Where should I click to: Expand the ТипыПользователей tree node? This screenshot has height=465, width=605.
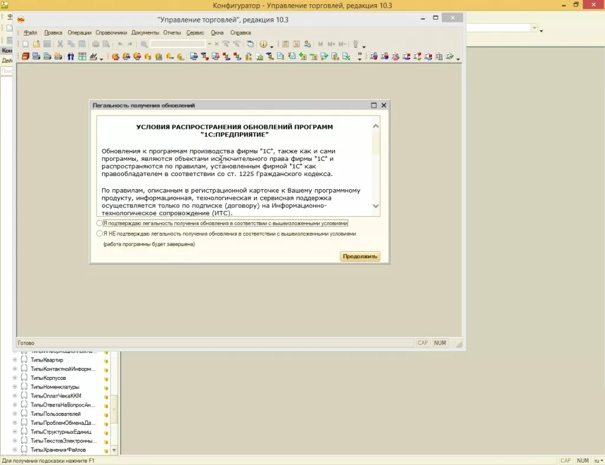tap(15, 414)
